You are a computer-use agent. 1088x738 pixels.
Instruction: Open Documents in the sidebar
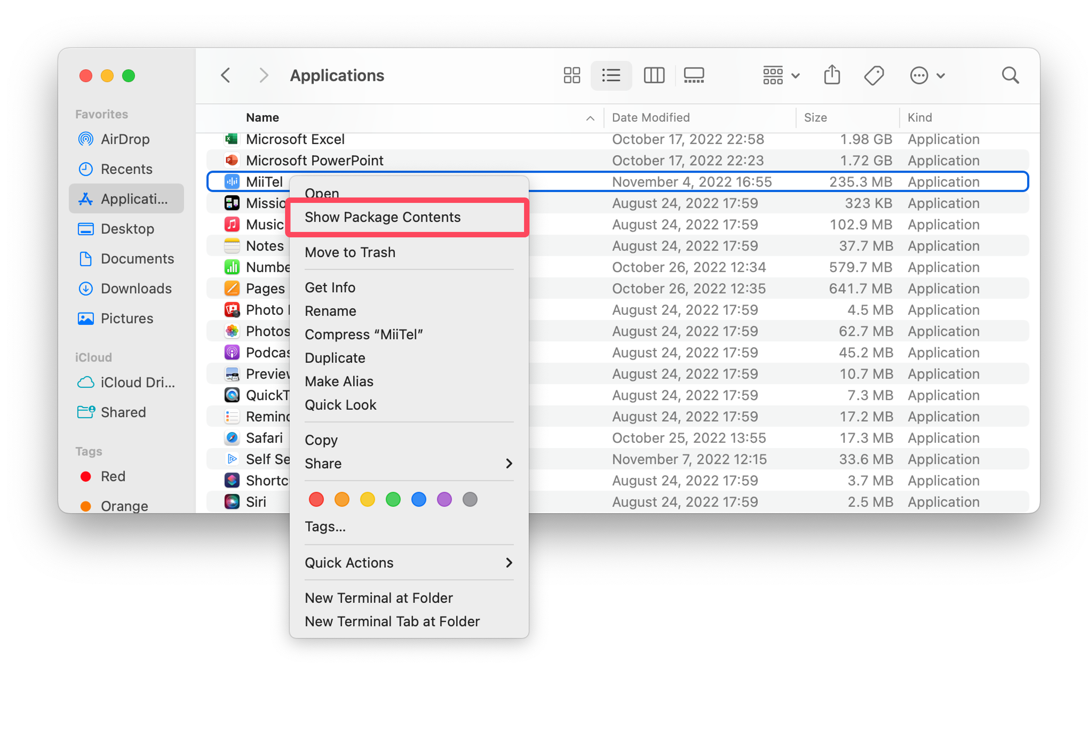126,259
